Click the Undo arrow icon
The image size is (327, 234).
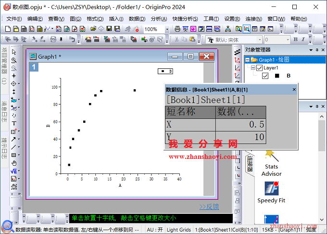point(72,39)
